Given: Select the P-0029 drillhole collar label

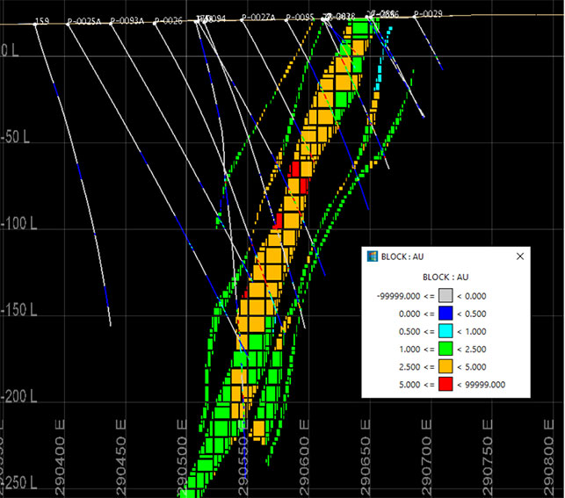Looking at the screenshot, I should tap(428, 15).
